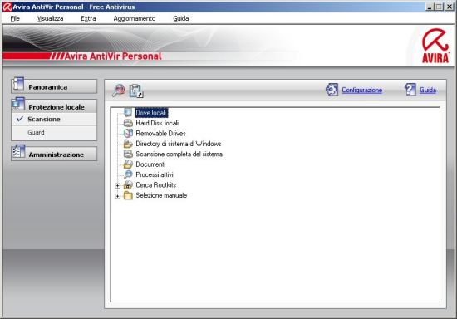Open the File menu
Image resolution: width=457 pixels, height=319 pixels.
(15, 18)
